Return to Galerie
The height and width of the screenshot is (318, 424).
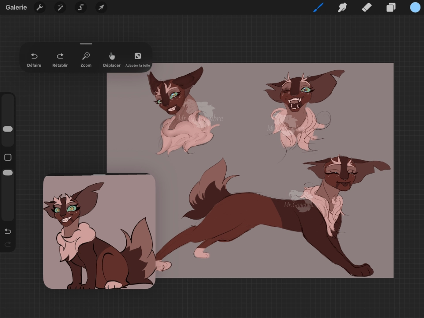click(16, 8)
